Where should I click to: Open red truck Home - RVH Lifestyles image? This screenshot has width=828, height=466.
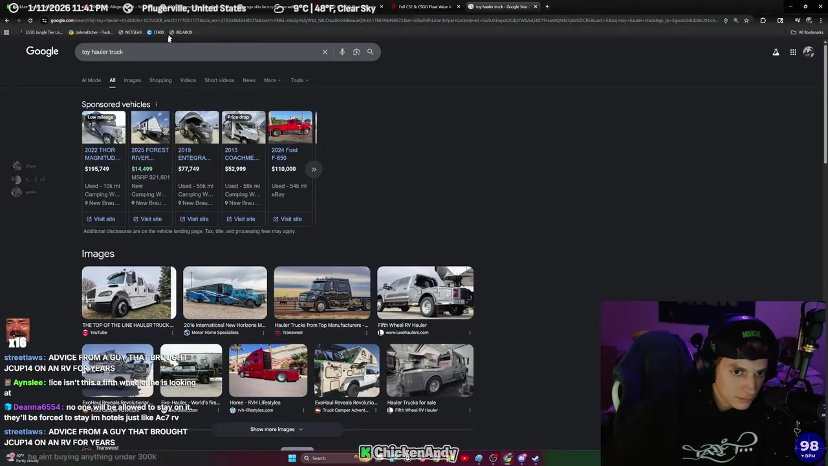[x=268, y=370]
